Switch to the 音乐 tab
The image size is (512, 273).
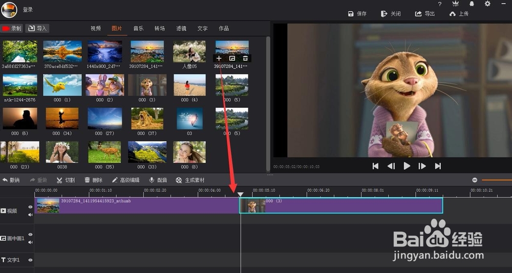click(138, 29)
